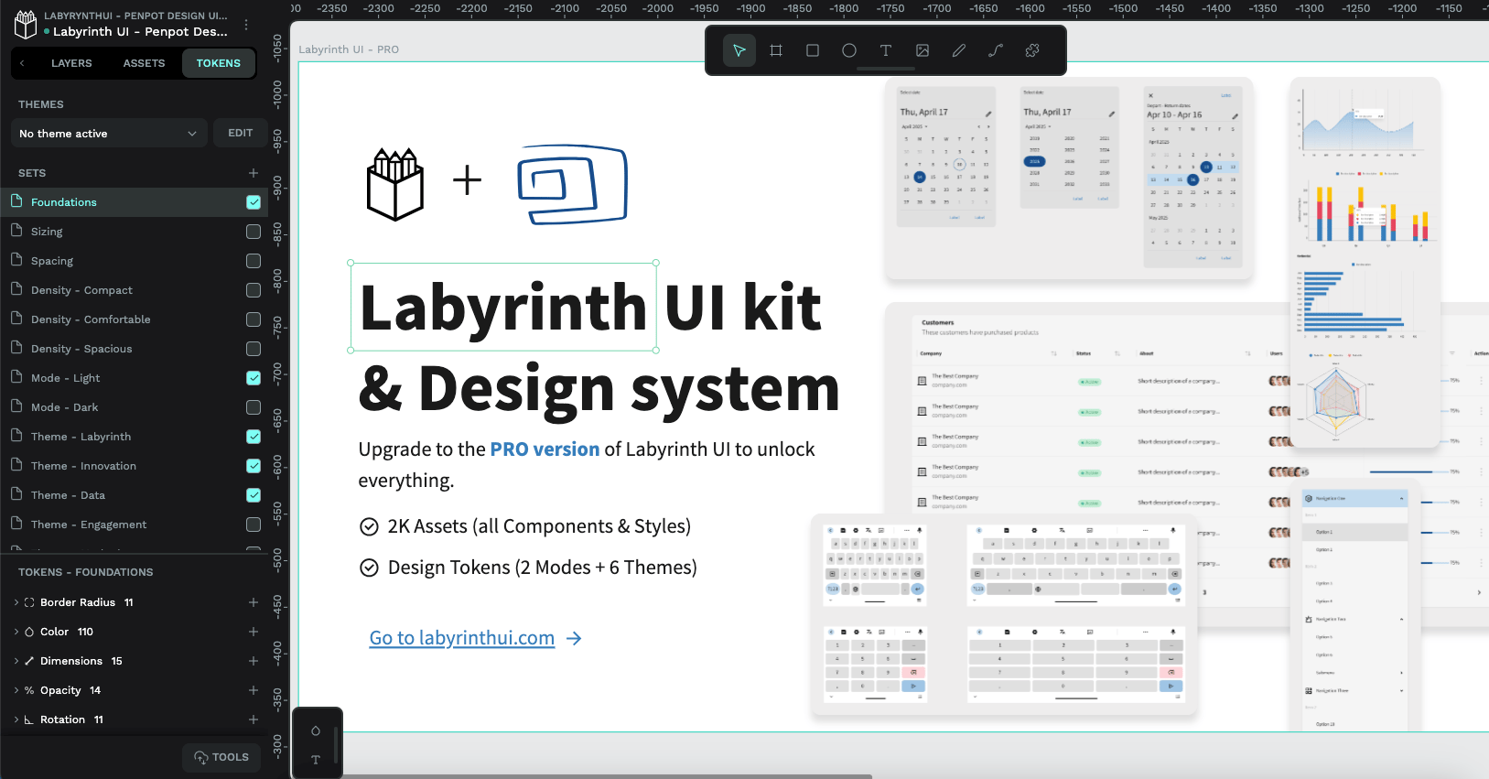
Task: Click the back arrow beside Layers
Action: pos(22,63)
